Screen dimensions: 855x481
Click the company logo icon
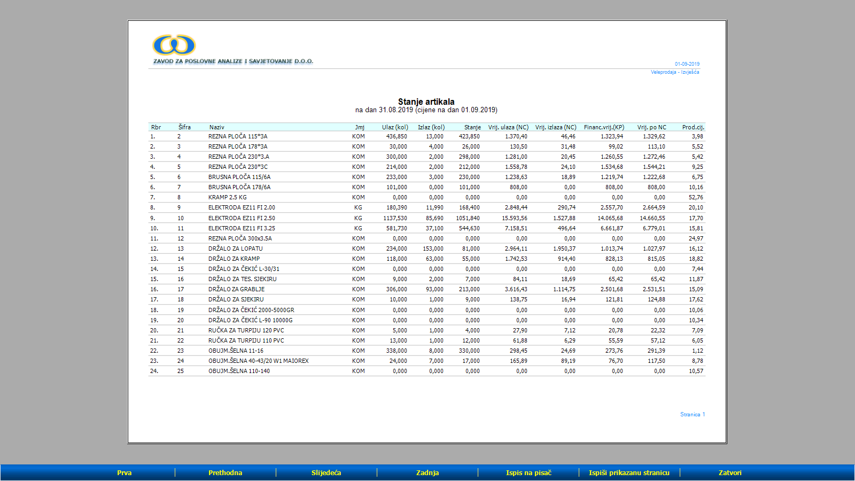[174, 45]
